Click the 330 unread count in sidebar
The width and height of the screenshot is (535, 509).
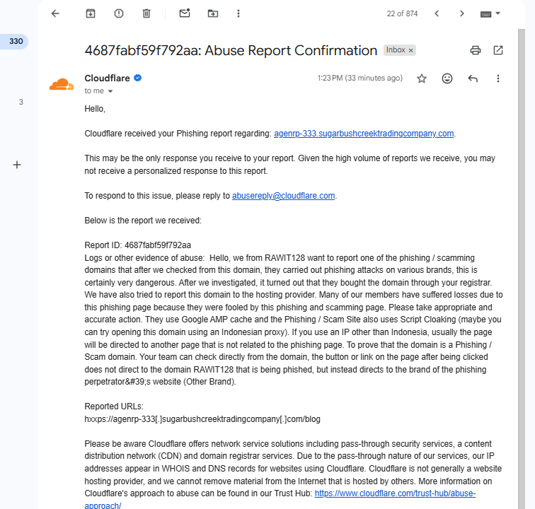[x=16, y=42]
